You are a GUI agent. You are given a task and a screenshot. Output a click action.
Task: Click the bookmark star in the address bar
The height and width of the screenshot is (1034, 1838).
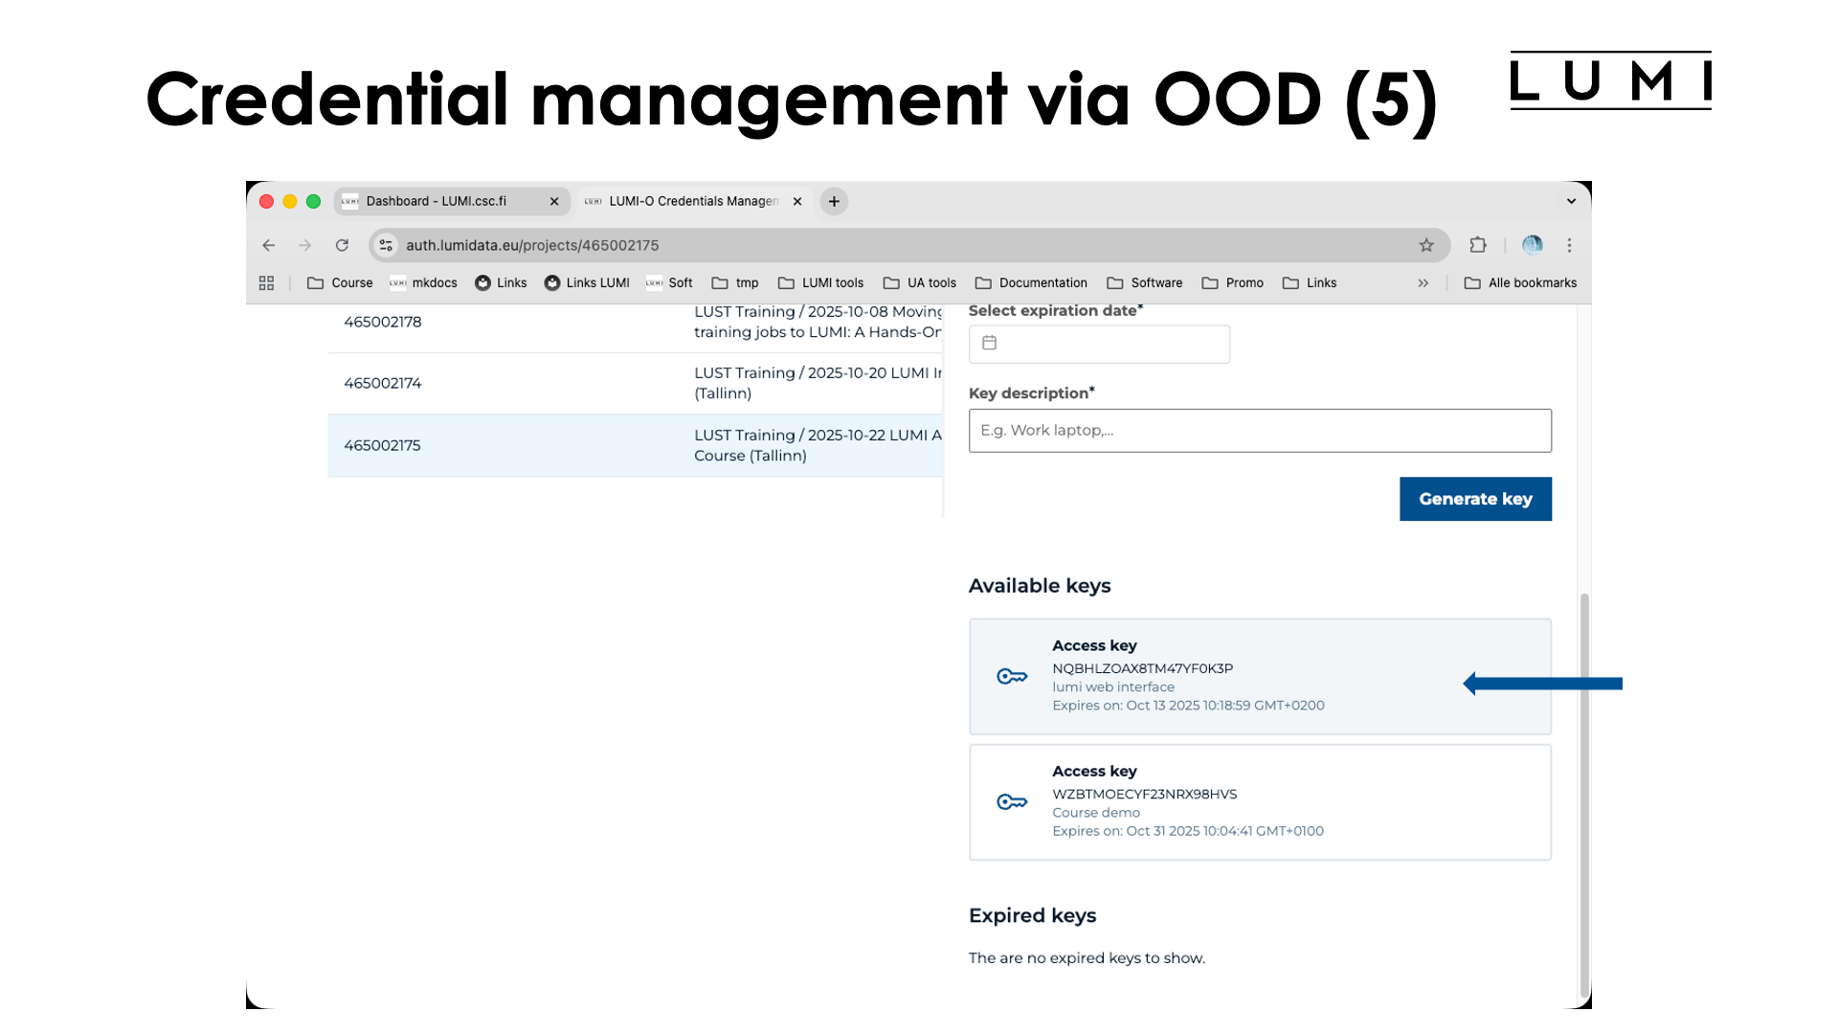point(1427,245)
